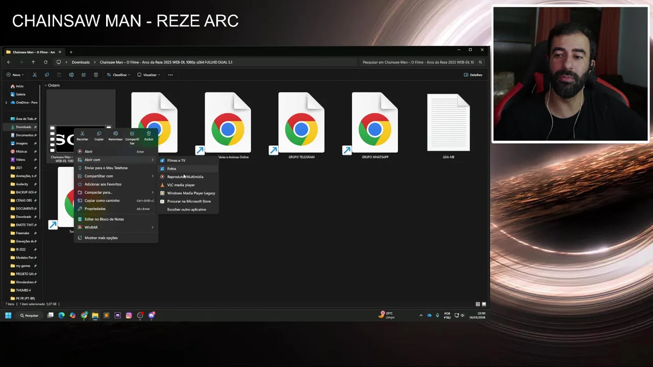Viewport: 653px width, 367px height.
Task: Open with Windows Media Player Legacy
Action: pos(188,193)
